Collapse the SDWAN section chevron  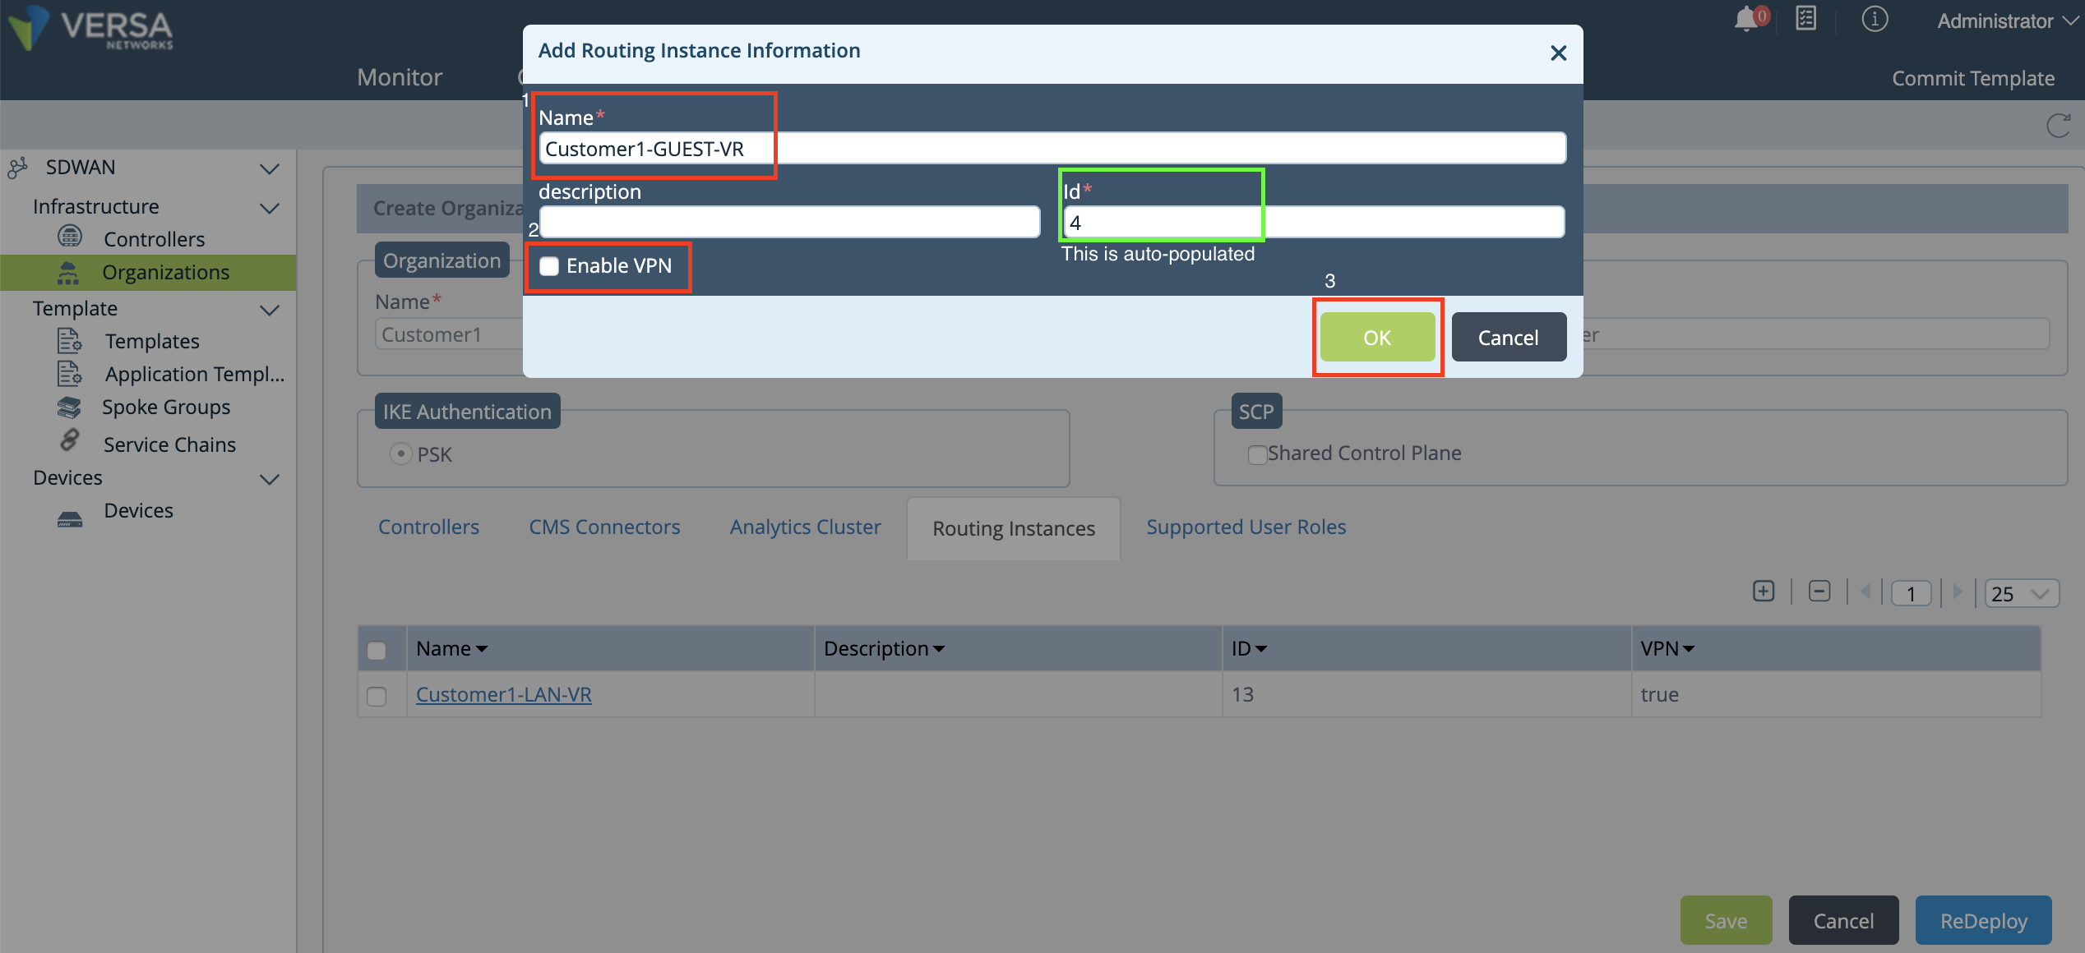click(x=270, y=169)
